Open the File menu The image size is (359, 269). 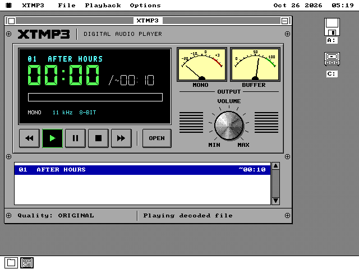point(67,5)
